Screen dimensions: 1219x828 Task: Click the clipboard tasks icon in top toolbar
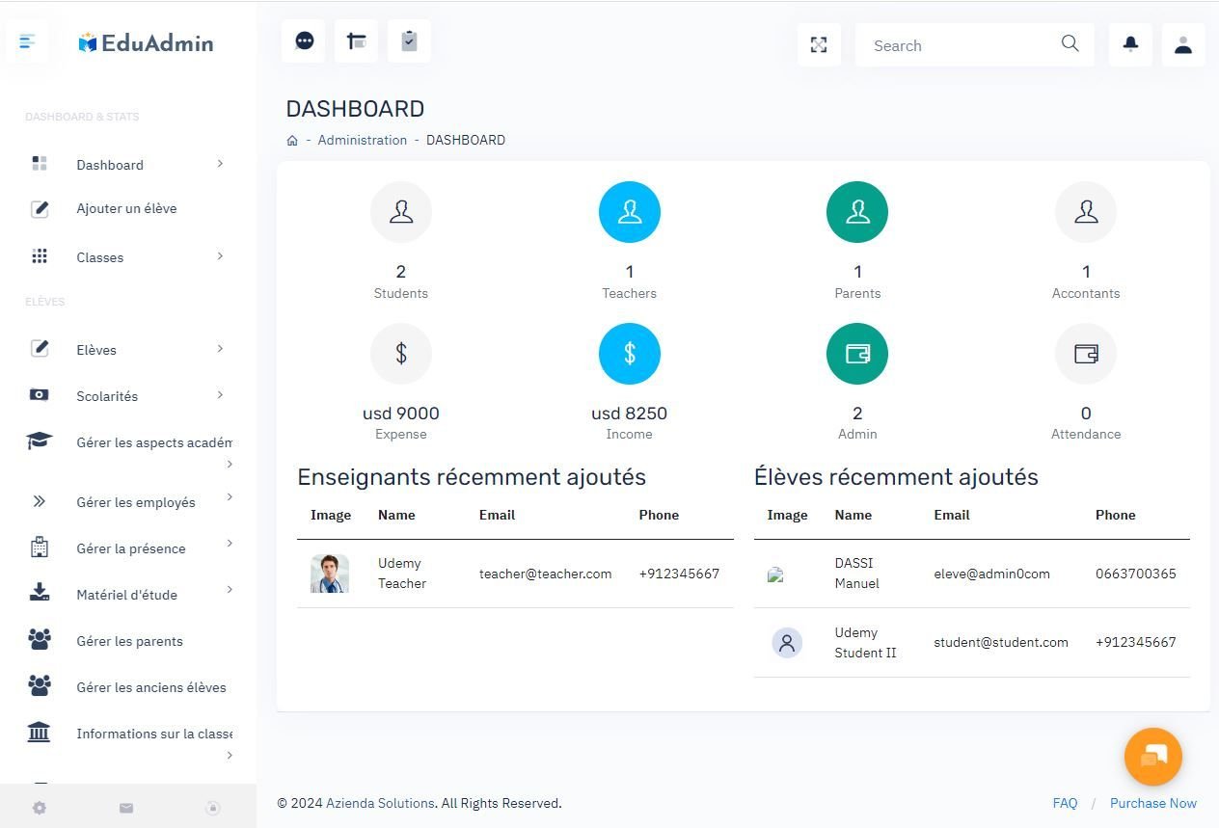coord(409,41)
